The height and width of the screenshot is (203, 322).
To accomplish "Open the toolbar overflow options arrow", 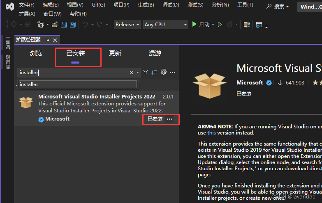I will point(266,27).
